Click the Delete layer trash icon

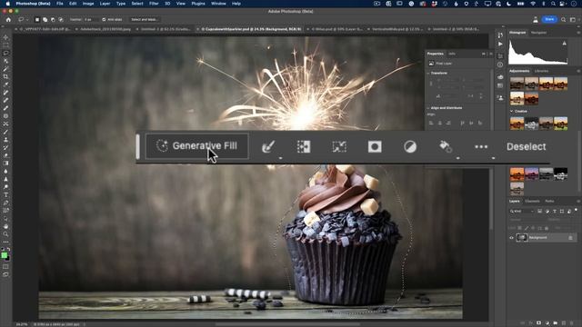click(x=572, y=323)
